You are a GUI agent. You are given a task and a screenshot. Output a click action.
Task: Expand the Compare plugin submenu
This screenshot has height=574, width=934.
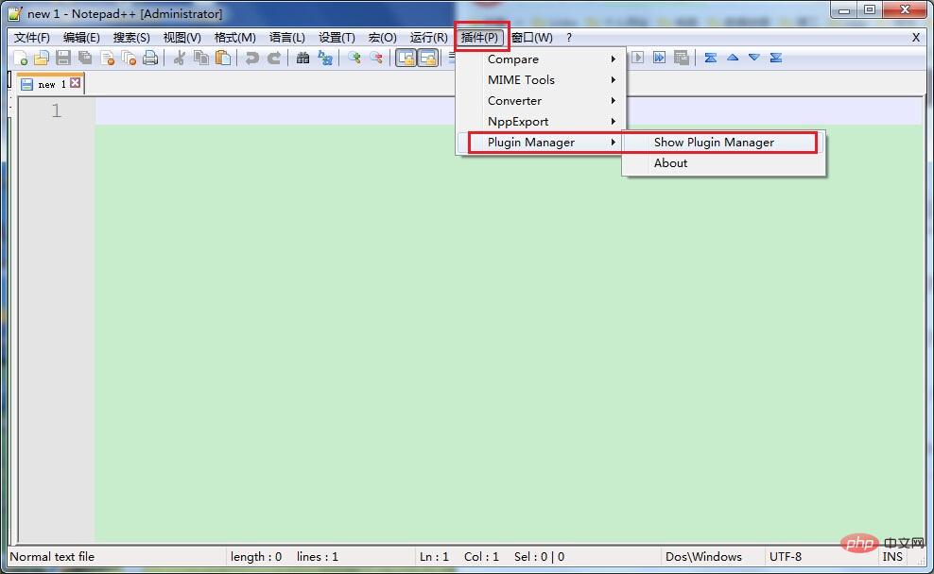(x=513, y=59)
